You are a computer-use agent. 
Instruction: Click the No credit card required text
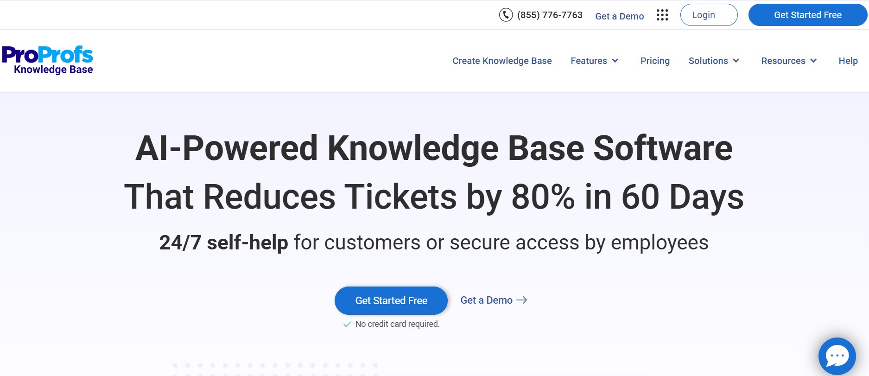coord(397,324)
